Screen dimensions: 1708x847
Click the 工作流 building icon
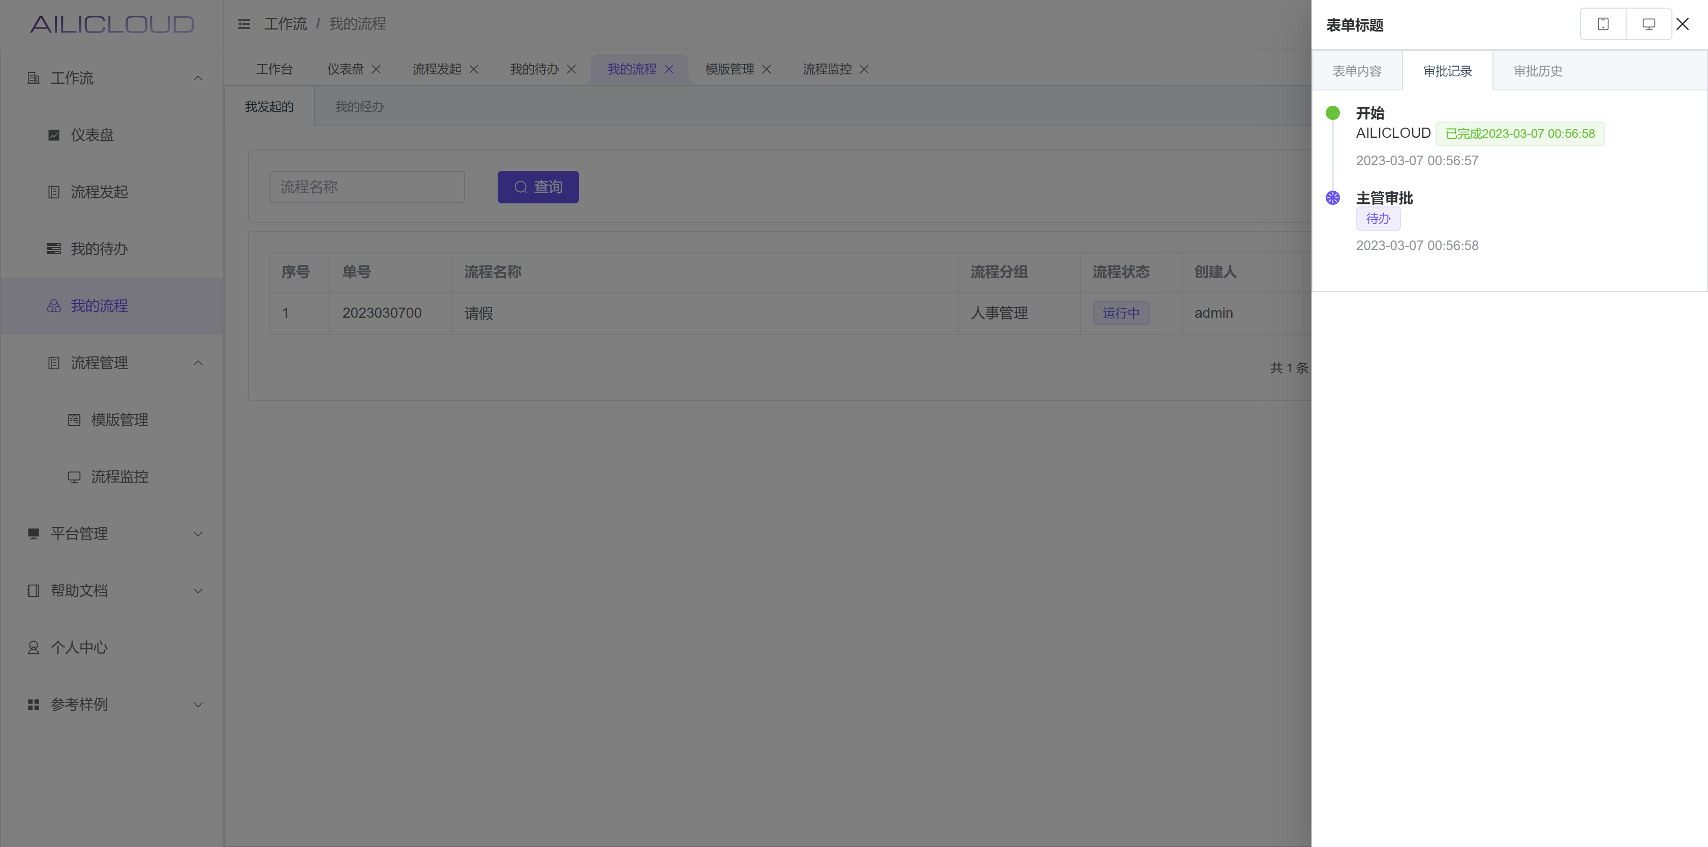tap(33, 78)
